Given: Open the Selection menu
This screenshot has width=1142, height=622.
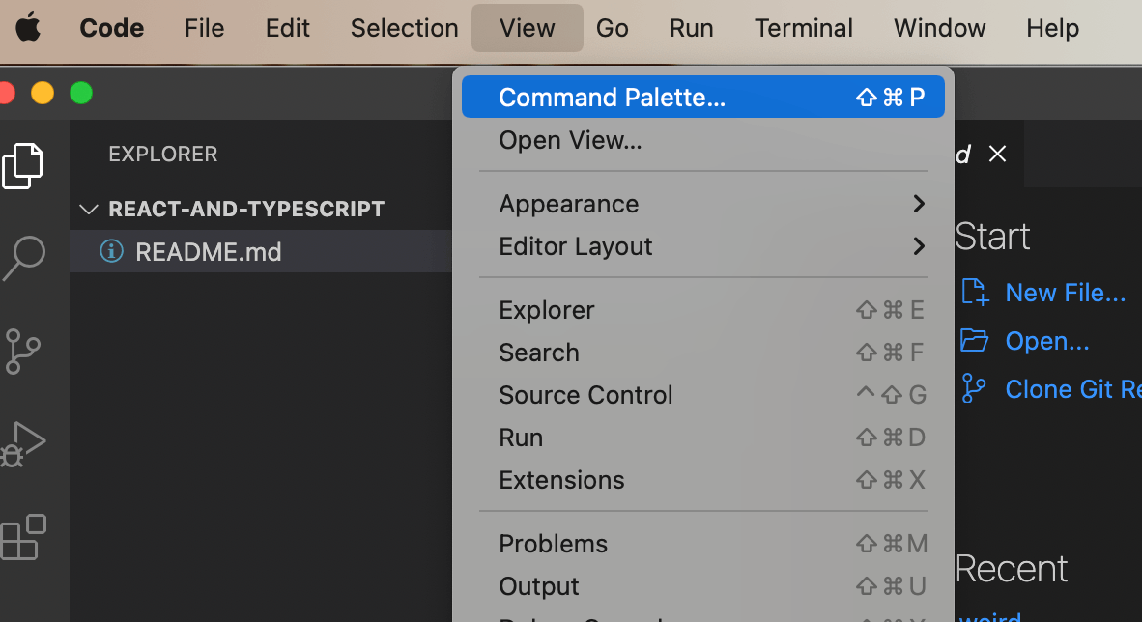Looking at the screenshot, I should (404, 28).
